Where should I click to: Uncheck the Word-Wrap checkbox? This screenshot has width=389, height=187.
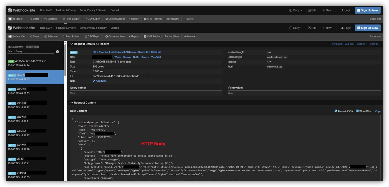pos(357,111)
